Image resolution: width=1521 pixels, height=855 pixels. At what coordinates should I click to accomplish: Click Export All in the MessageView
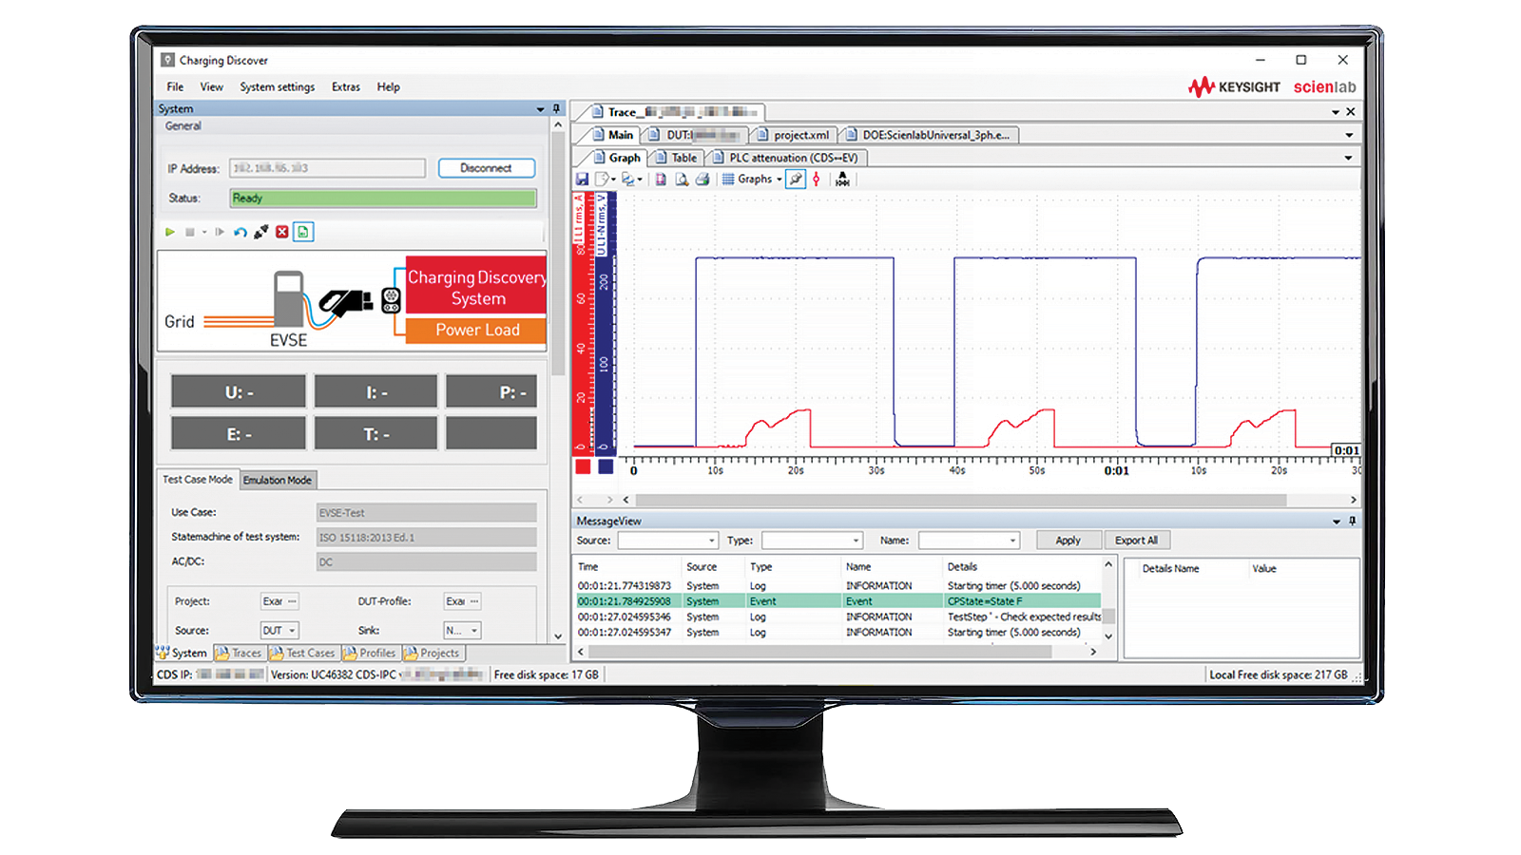point(1137,540)
